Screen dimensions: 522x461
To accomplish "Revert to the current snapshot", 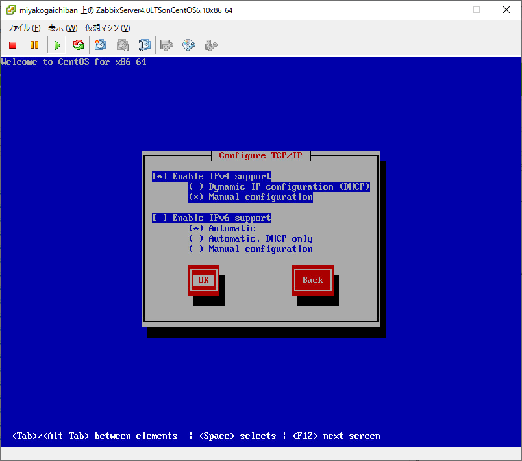I will point(123,45).
